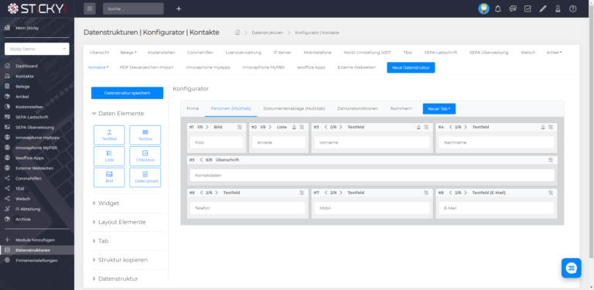Image resolution: width=594 pixels, height=290 pixels.
Task: Open the tasks checkmark icon in header
Action: [527, 9]
